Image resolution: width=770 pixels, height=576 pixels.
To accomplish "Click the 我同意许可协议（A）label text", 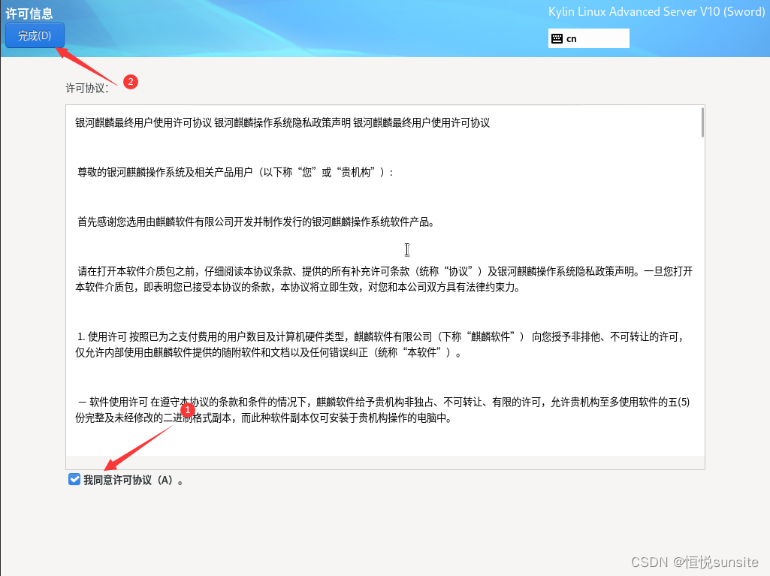I will [133, 480].
